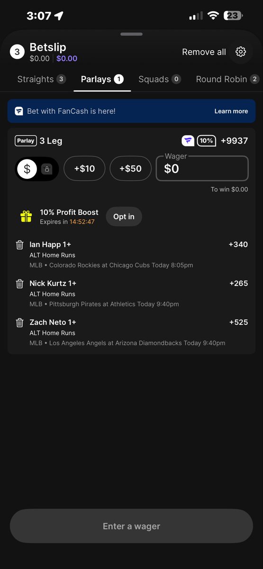Screen dimensions: 263x569
Task: Tap the 10% boost badge icon
Action: [207, 141]
